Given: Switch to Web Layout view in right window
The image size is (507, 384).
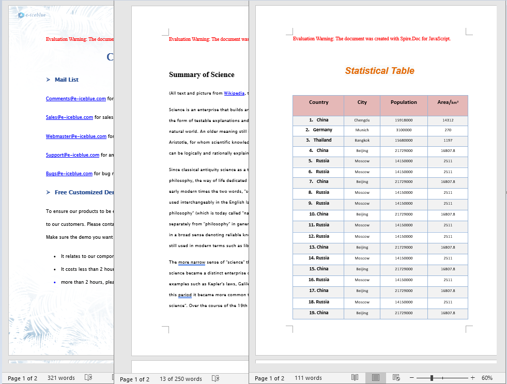Looking at the screenshot, I should click(396, 377).
